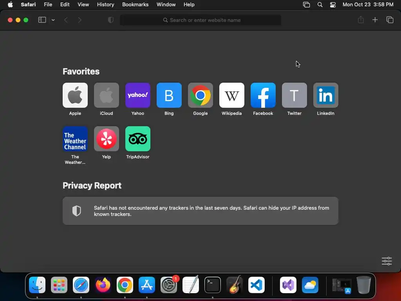The image size is (401, 301).
Task: Open the Google favorite
Action: 200,95
